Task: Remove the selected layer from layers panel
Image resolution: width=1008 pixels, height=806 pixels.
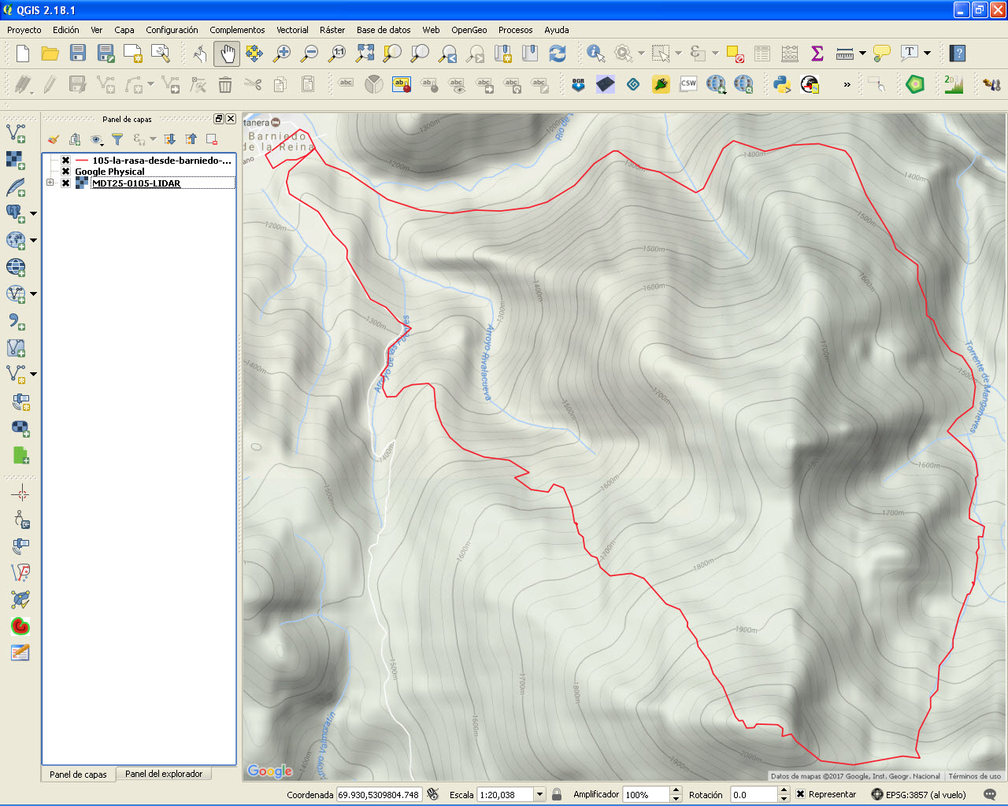Action: [212, 139]
